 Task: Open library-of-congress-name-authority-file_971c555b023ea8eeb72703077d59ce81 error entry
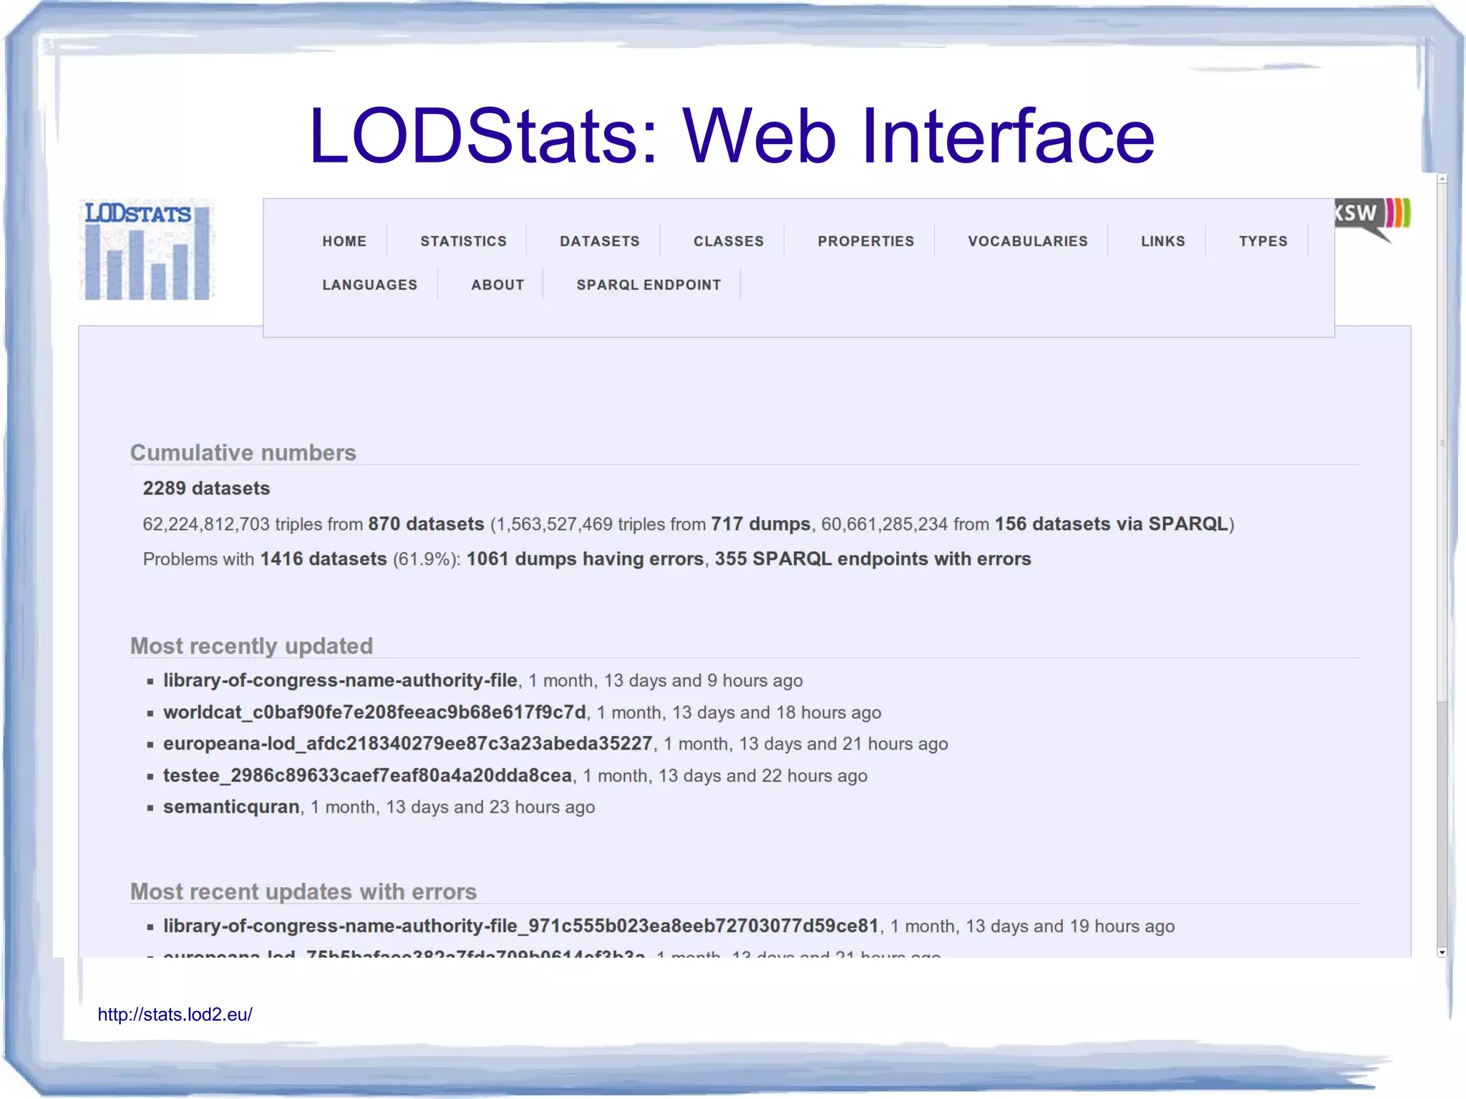520,926
